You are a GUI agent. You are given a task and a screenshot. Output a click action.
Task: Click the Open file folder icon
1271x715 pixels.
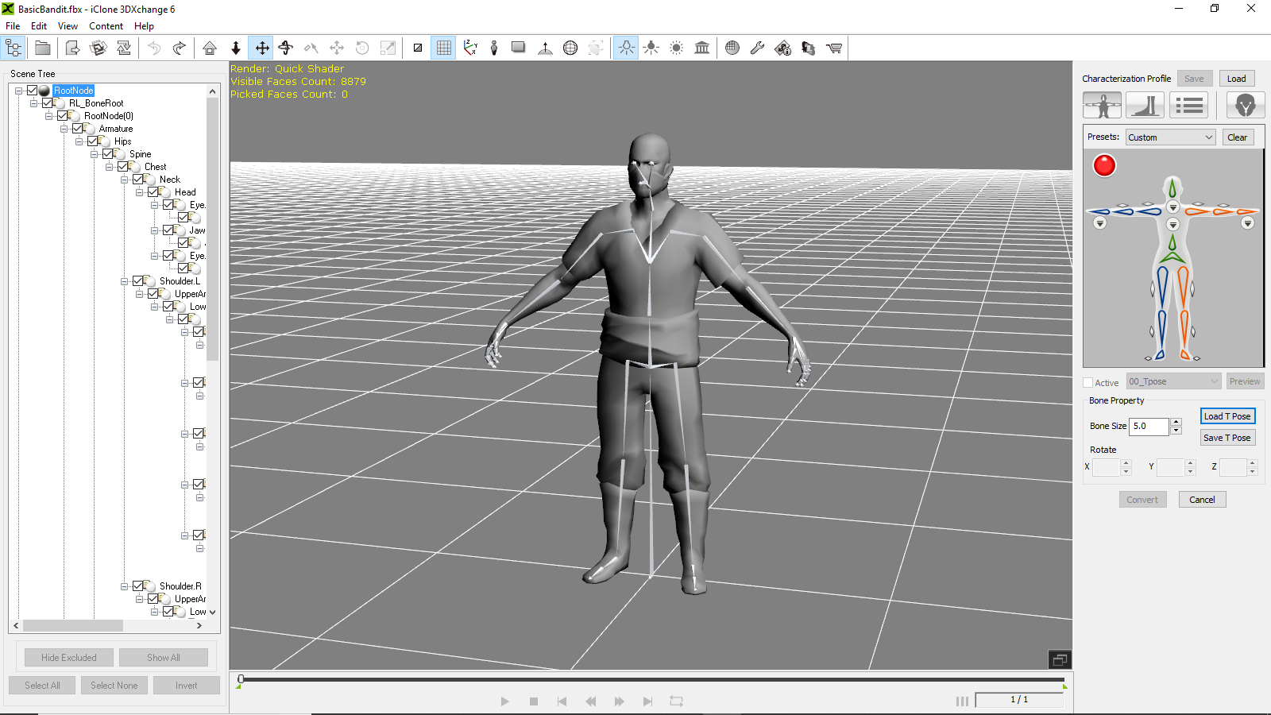[x=43, y=48]
